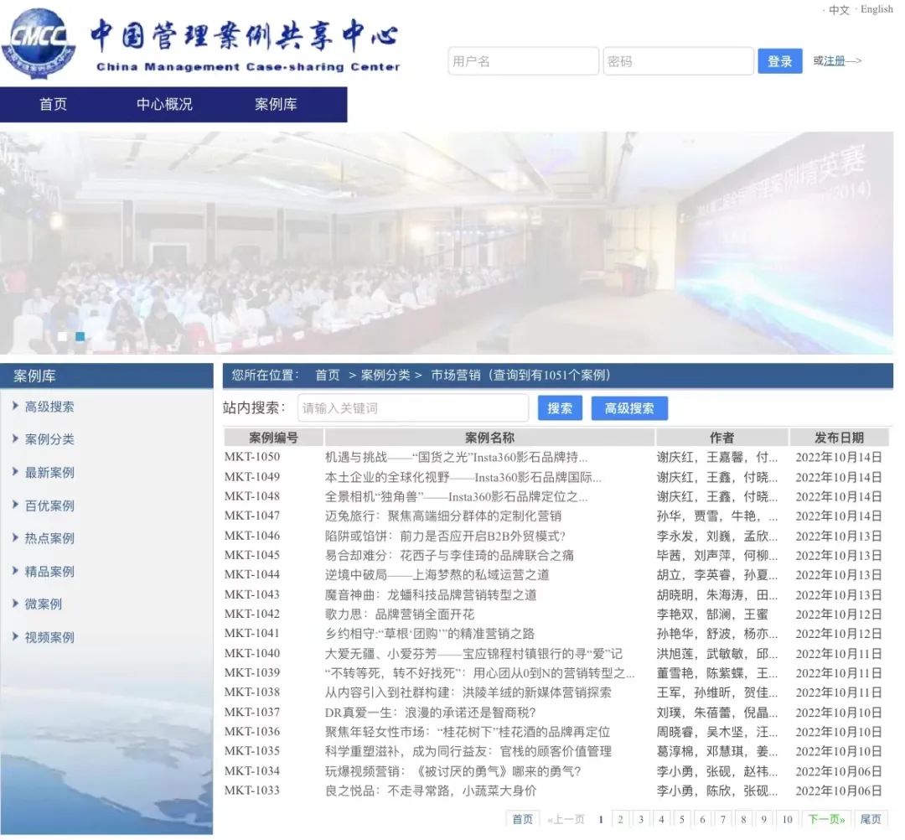Click the 登录 login button

(x=780, y=61)
